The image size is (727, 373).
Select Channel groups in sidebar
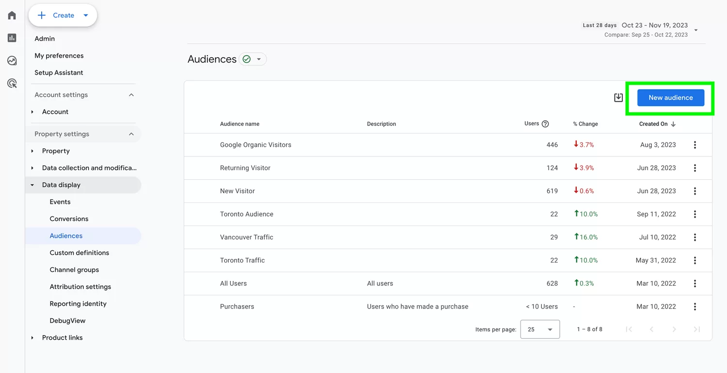click(x=74, y=270)
